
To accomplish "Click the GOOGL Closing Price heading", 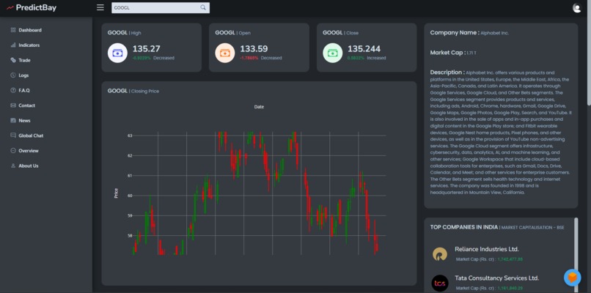I will (133, 91).
